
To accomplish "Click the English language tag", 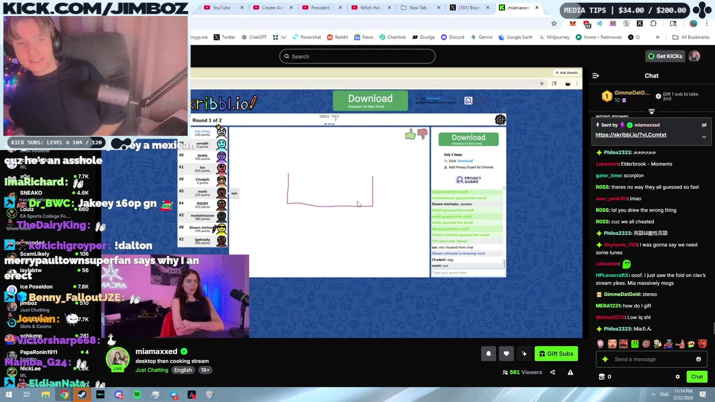I will tap(183, 370).
